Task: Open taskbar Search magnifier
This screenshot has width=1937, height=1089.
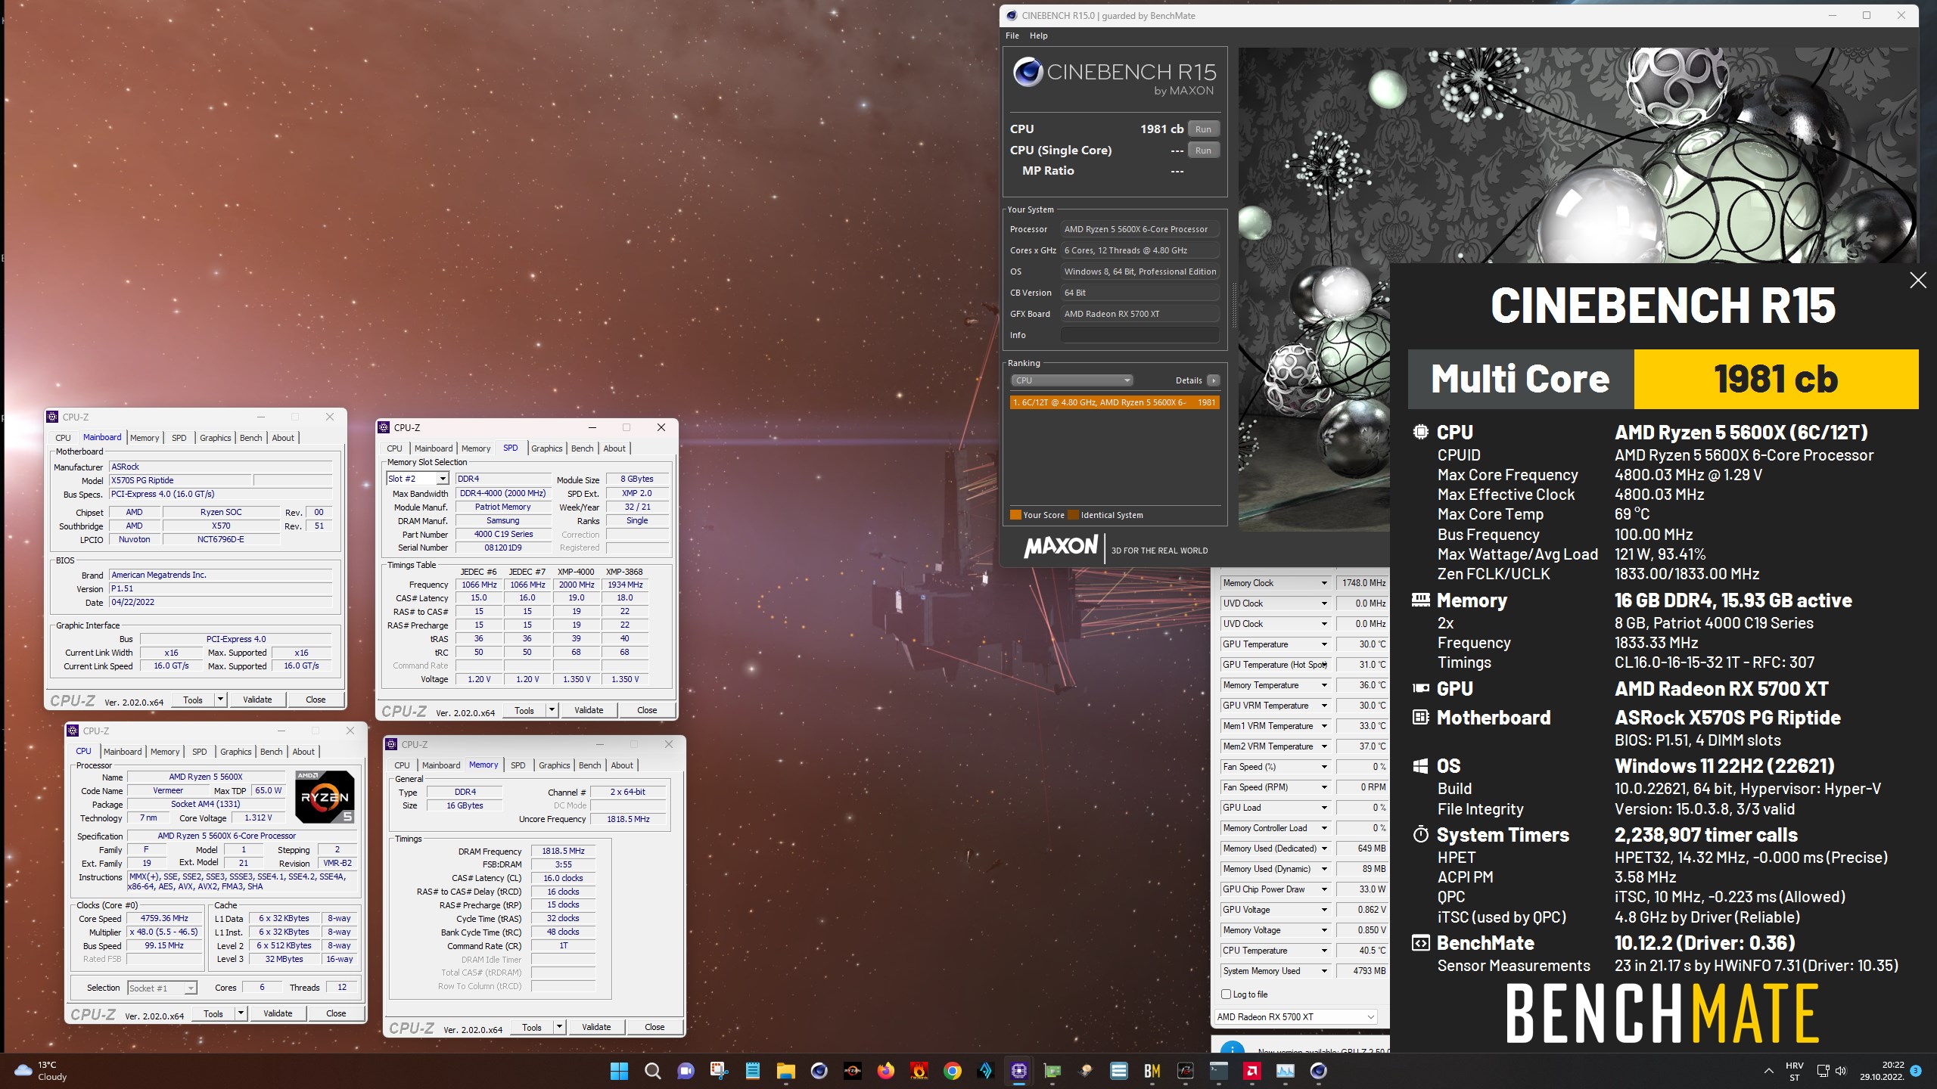Action: [x=652, y=1071]
